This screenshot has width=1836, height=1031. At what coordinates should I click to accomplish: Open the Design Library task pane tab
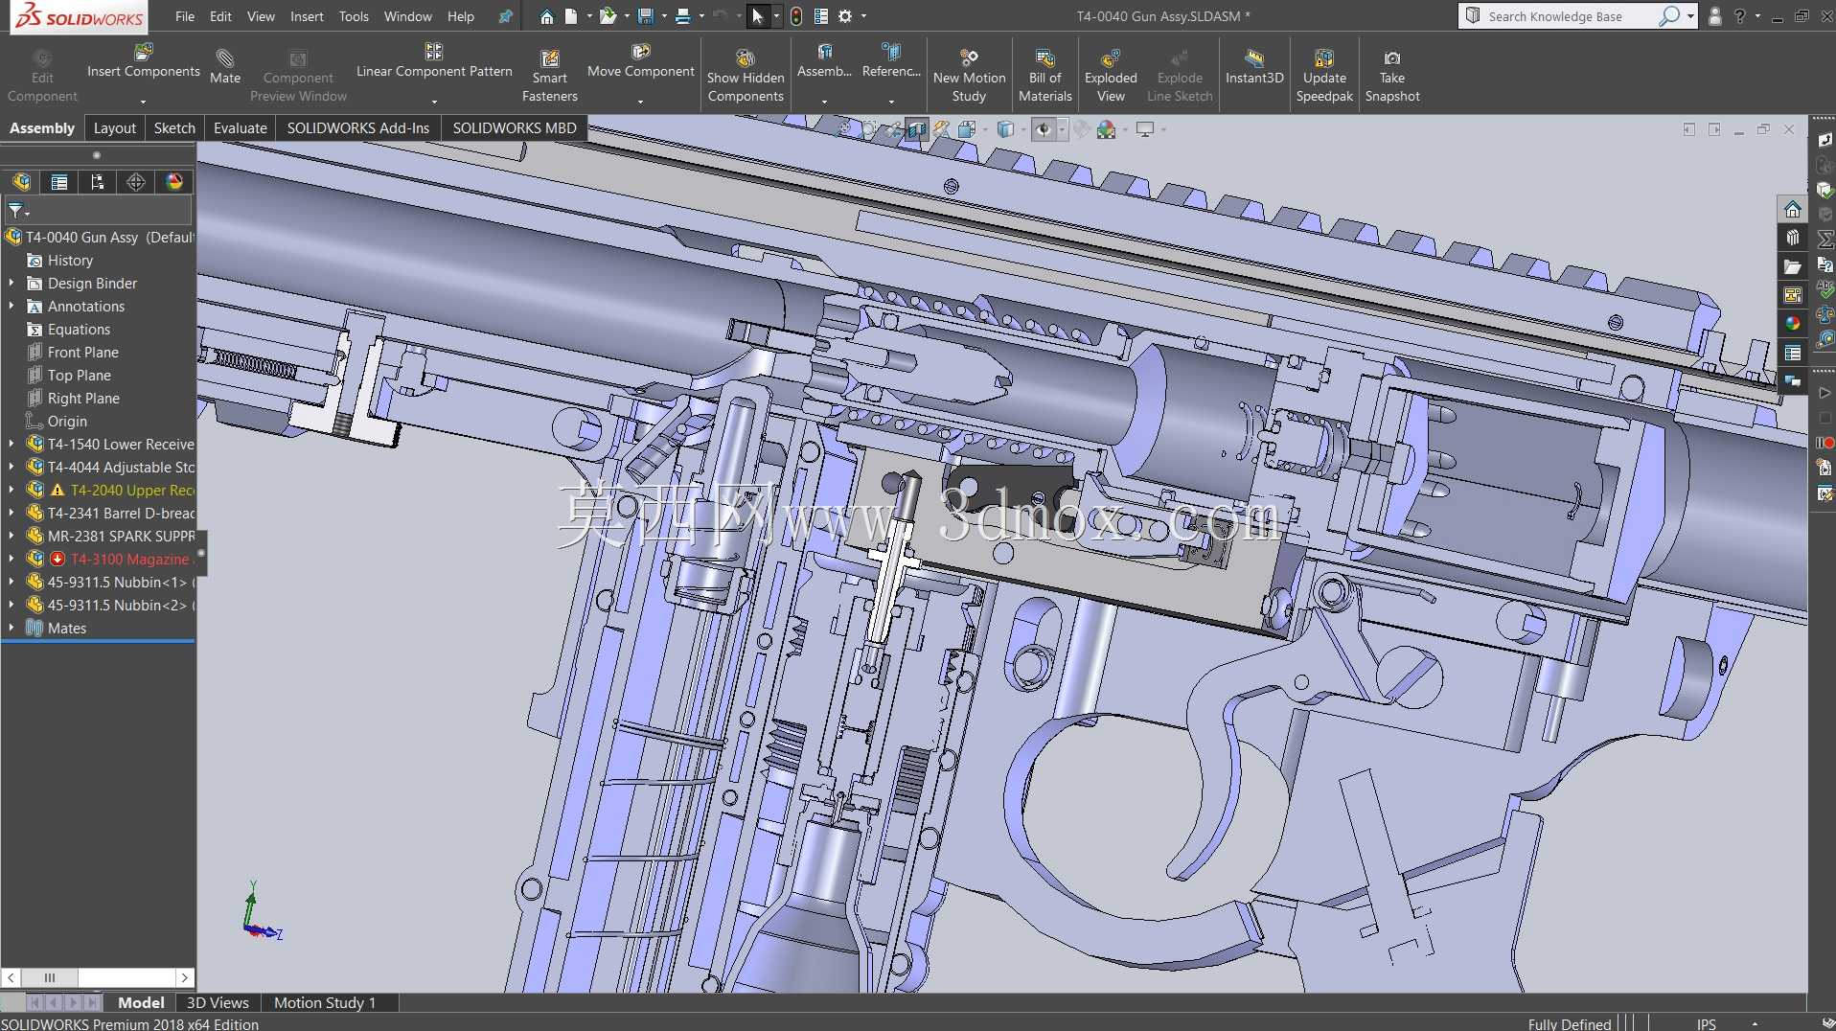coord(1793,238)
